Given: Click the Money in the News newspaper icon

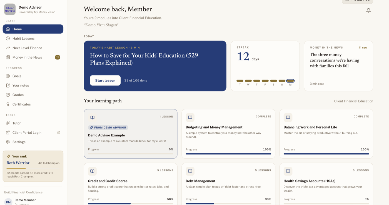Looking at the screenshot, I should (x=8, y=57).
